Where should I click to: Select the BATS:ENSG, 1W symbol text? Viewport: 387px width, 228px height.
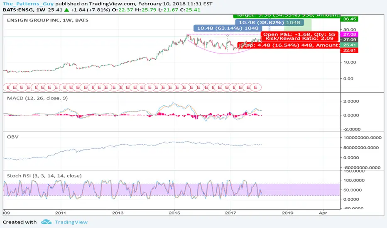pos(24,10)
